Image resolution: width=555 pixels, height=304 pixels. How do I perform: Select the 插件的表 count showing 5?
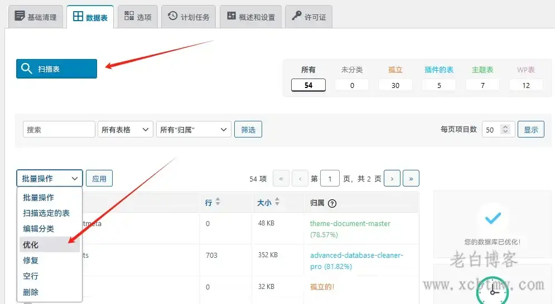pos(439,85)
